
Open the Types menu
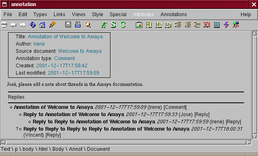coord(40,15)
